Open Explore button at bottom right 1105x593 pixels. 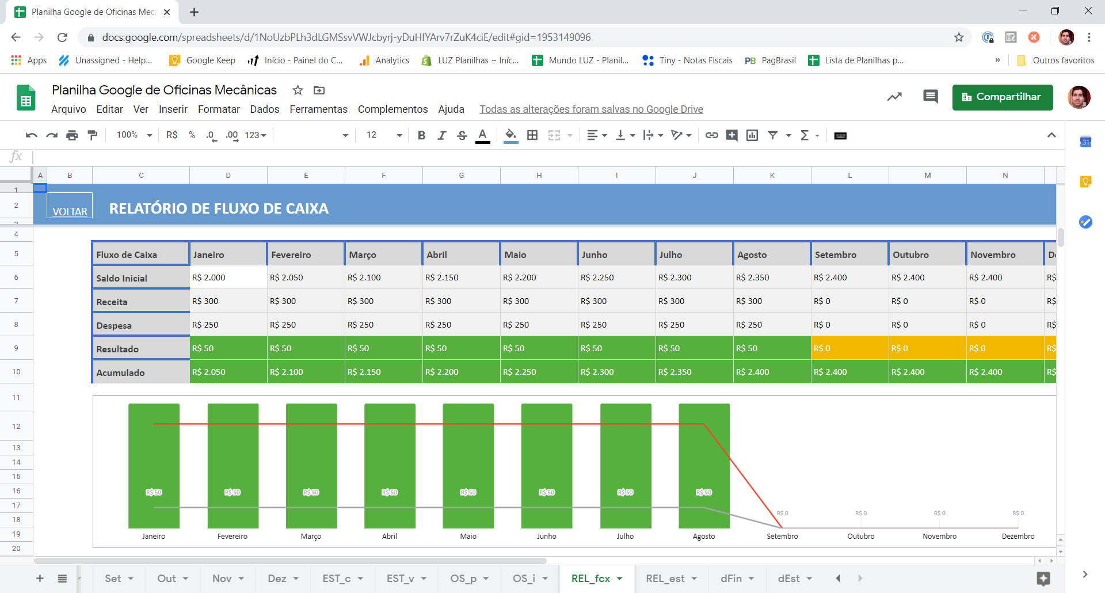tap(1043, 579)
